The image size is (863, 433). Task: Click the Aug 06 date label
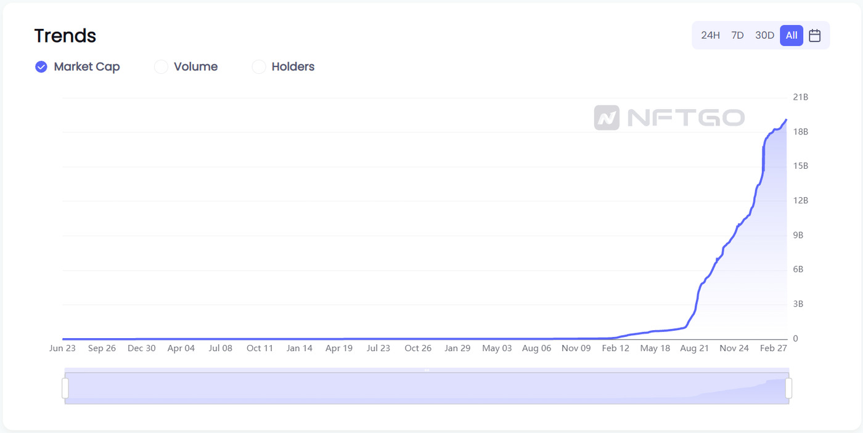click(x=536, y=348)
